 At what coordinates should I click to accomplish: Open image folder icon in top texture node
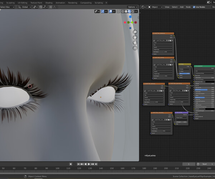pos(170,40)
